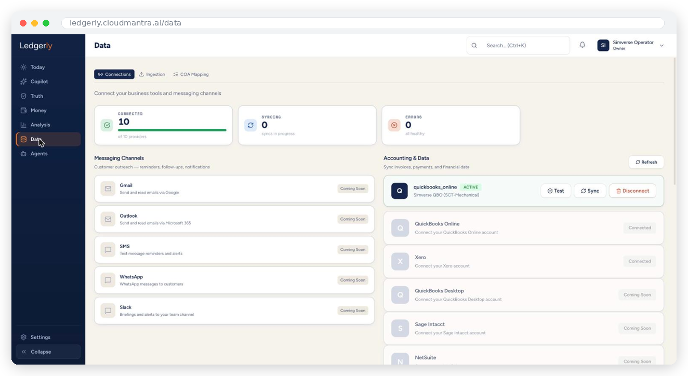
Task: Open the Settings gear icon in sidebar
Action: (x=23, y=337)
